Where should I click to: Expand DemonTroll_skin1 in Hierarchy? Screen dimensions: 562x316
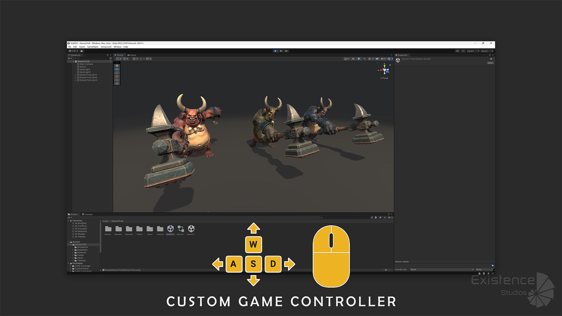(x=76, y=75)
